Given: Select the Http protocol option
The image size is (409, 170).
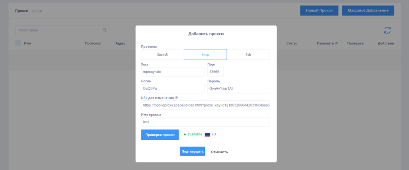Looking at the screenshot, I should (205, 55).
